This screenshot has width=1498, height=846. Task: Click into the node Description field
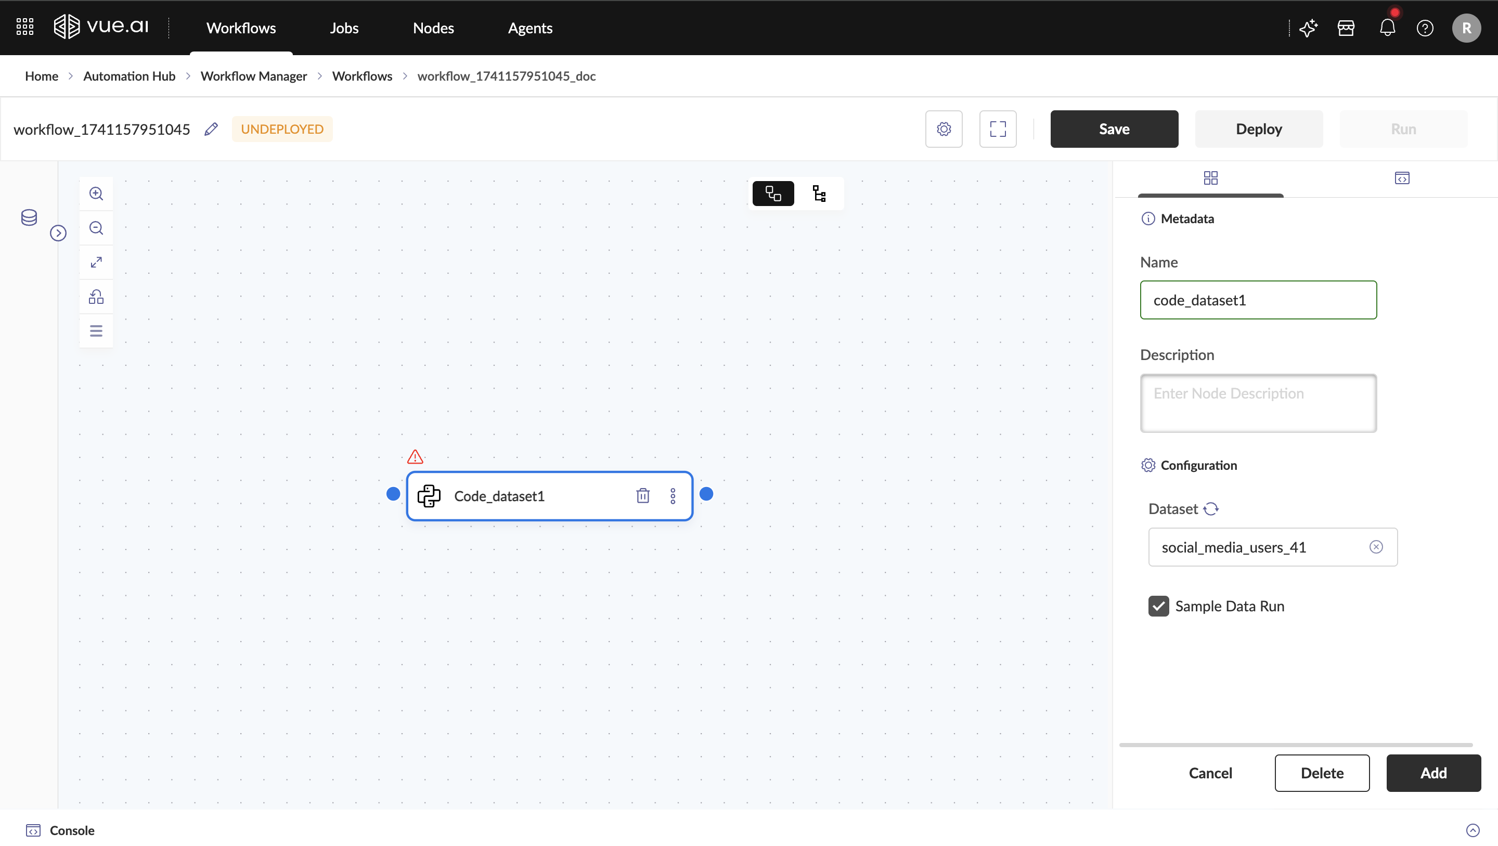coord(1258,403)
